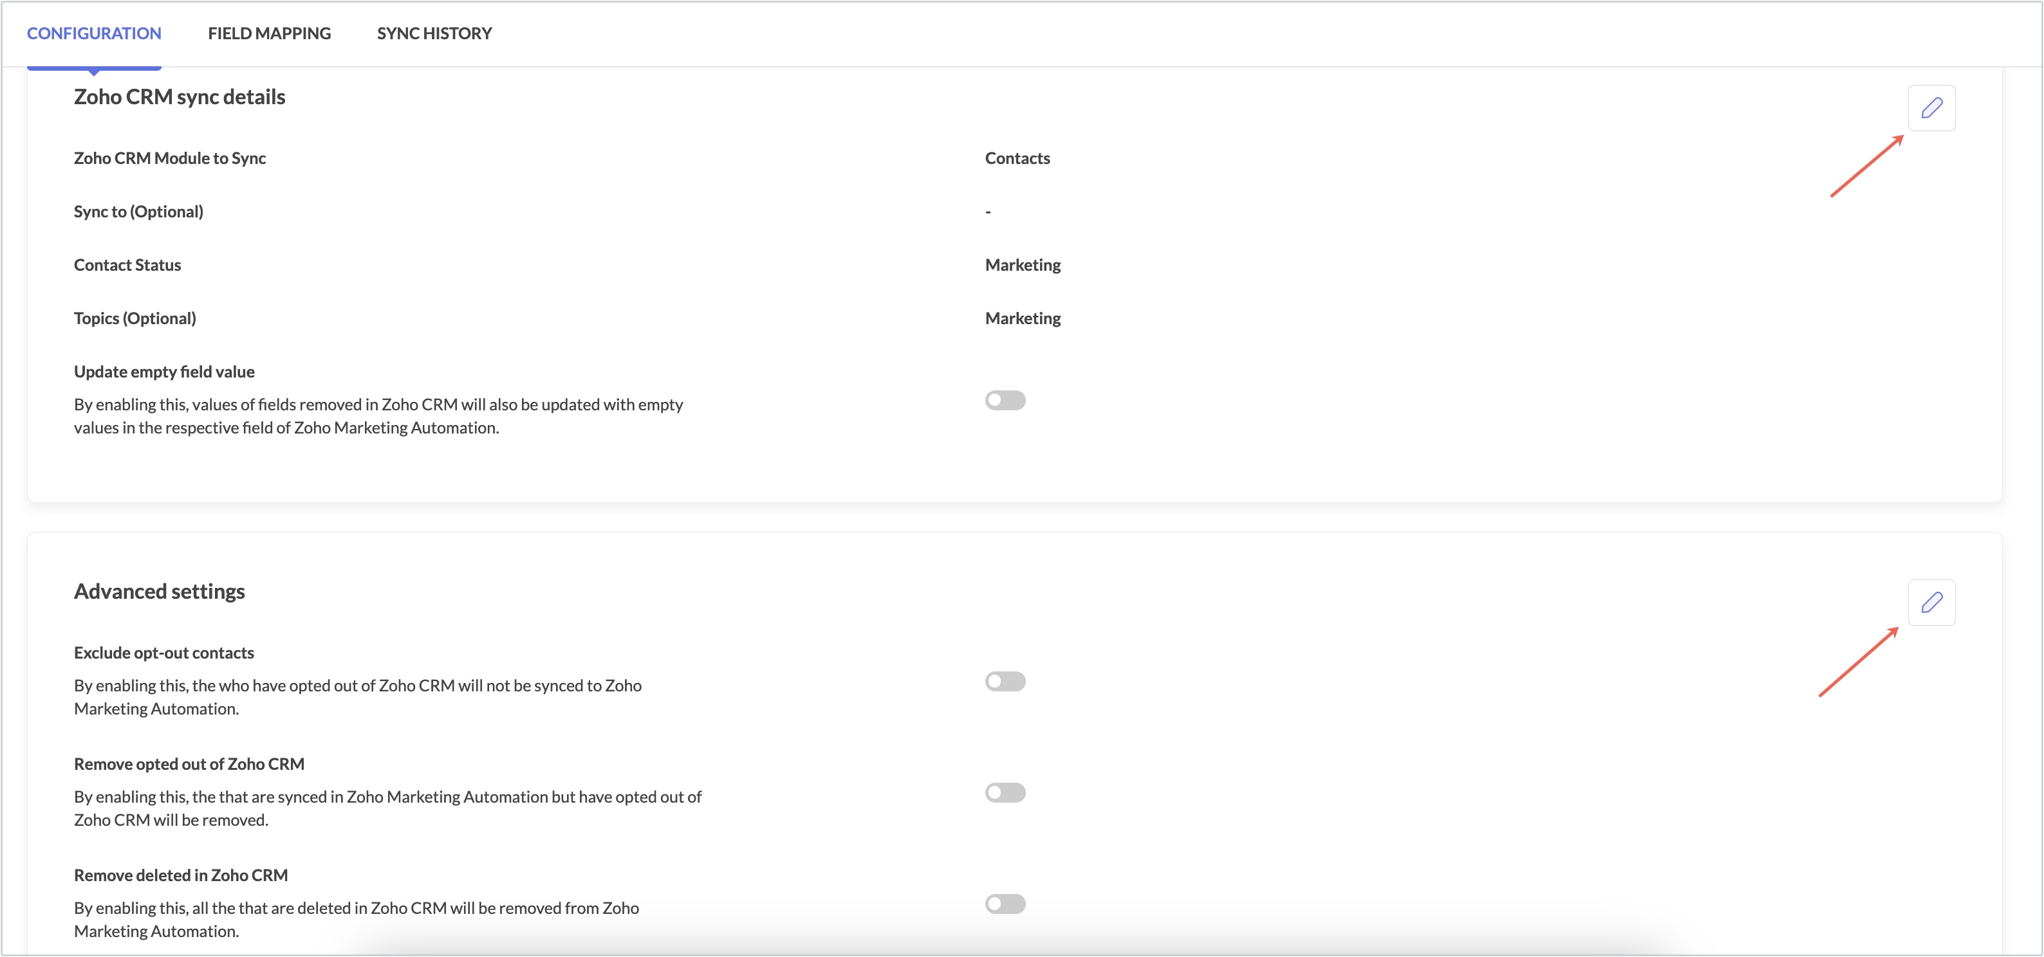Image resolution: width=2044 pixels, height=957 pixels.
Task: Click Remove deleted in Zoho CRM label
Action: click(181, 875)
